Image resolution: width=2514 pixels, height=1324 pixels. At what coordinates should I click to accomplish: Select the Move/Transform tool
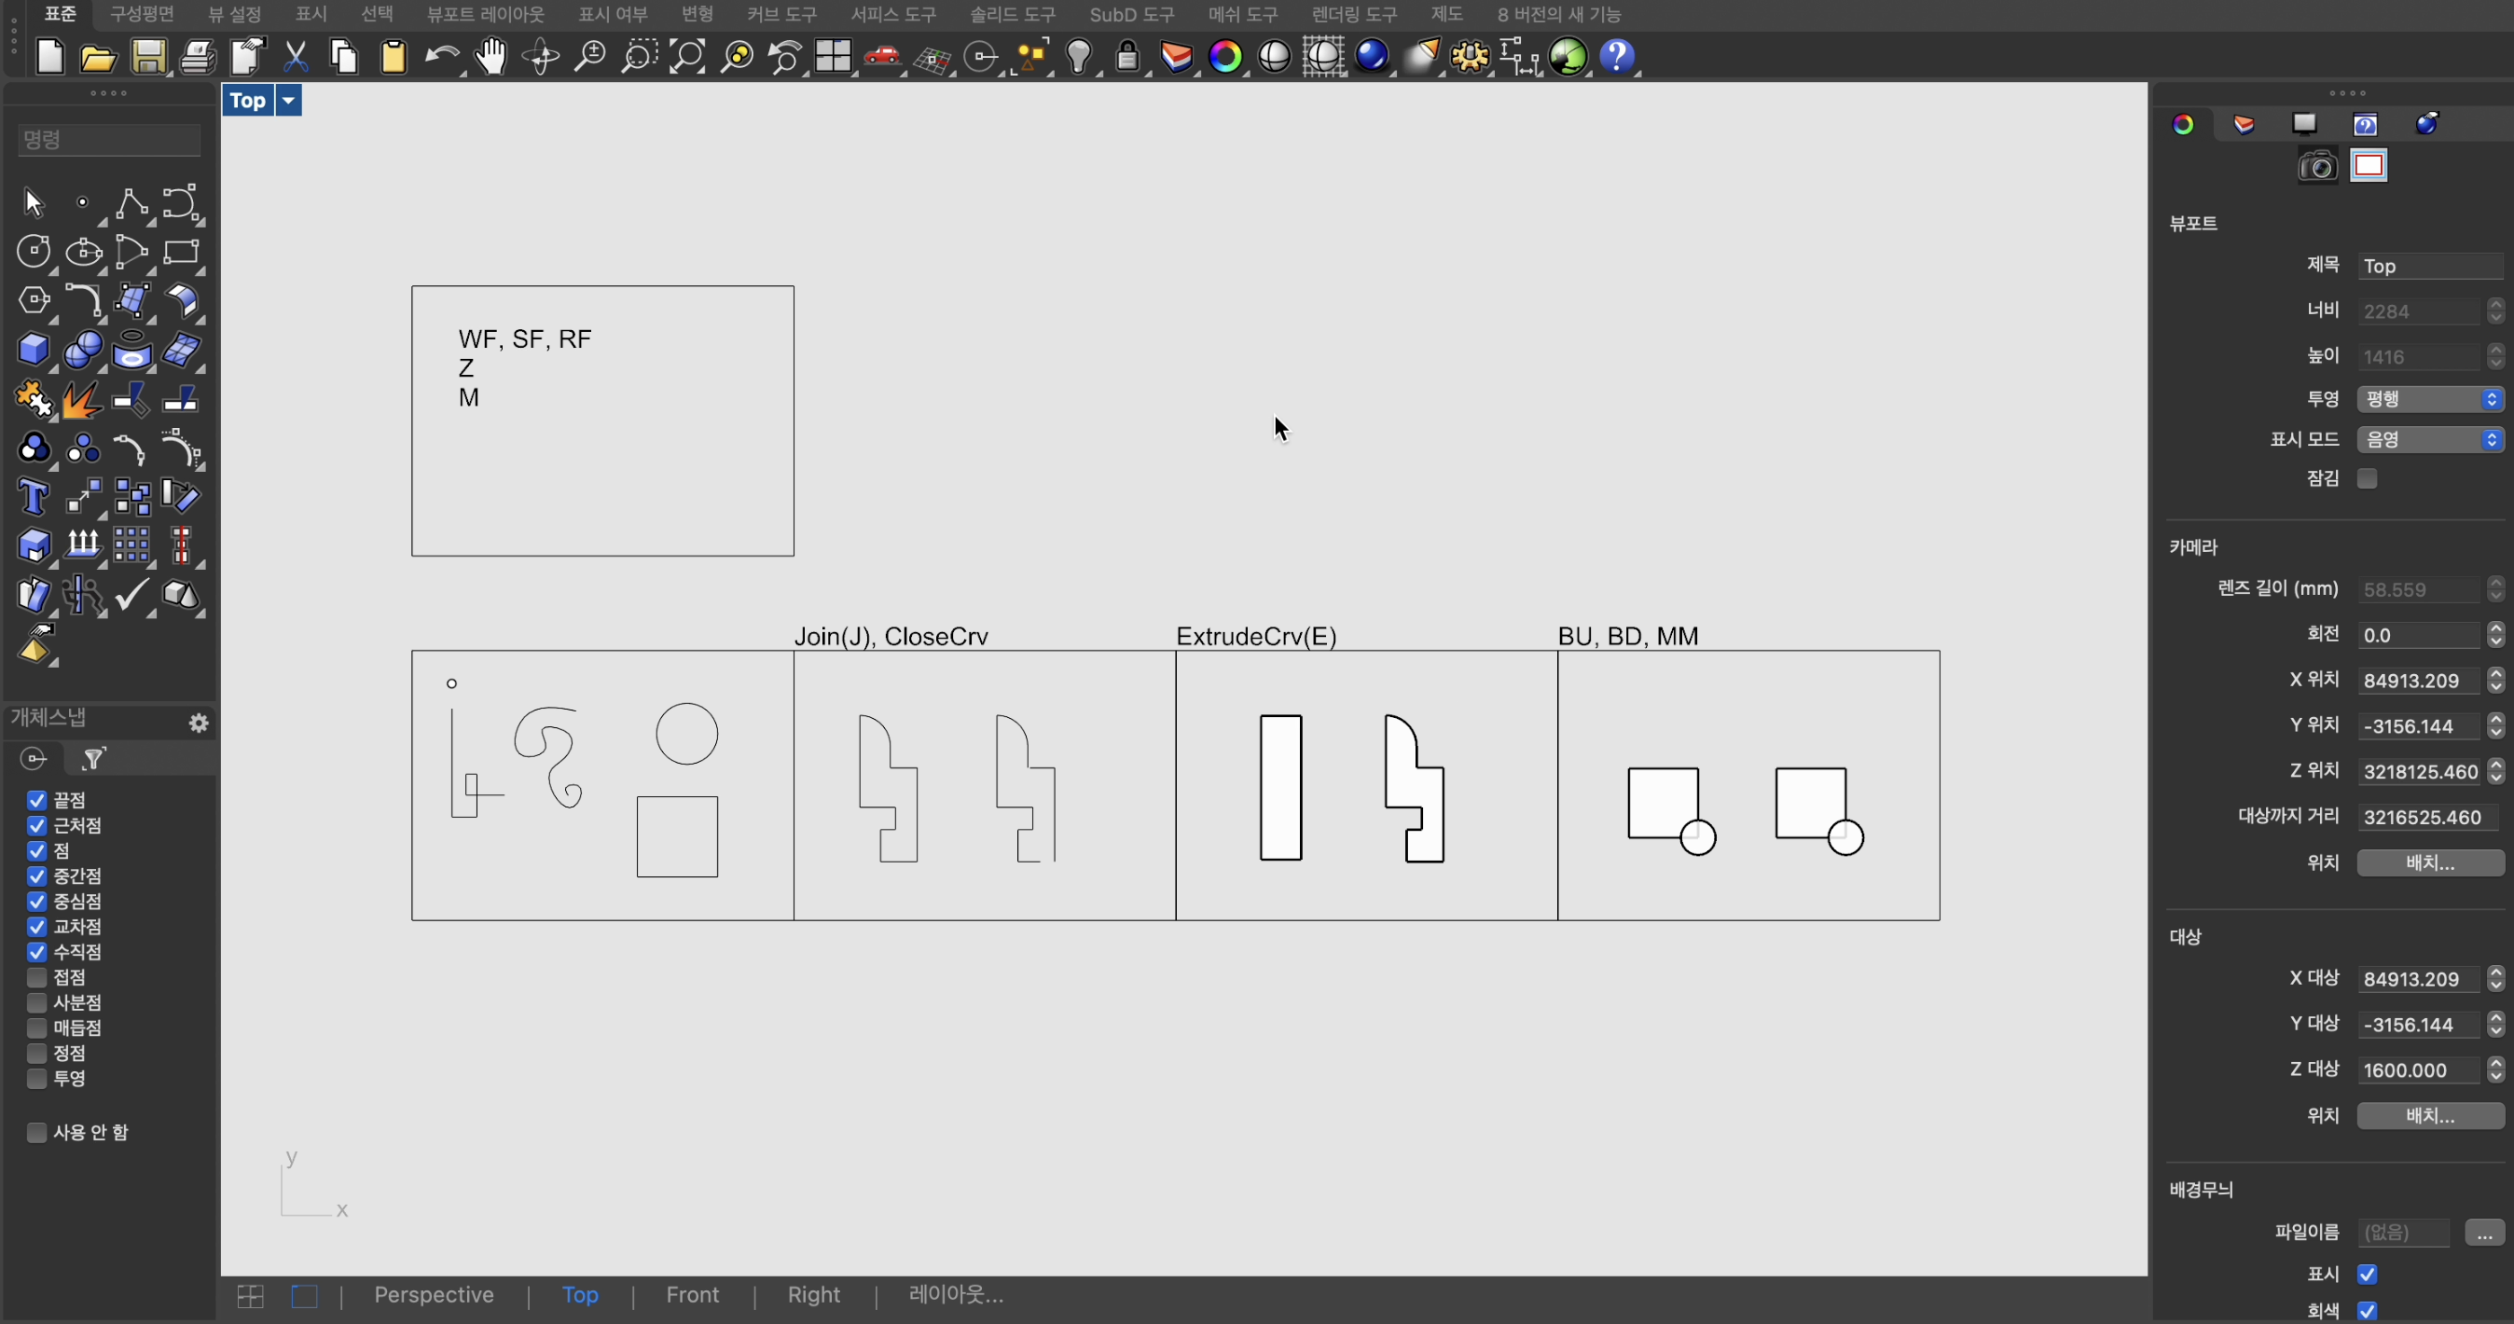pyautogui.click(x=81, y=497)
